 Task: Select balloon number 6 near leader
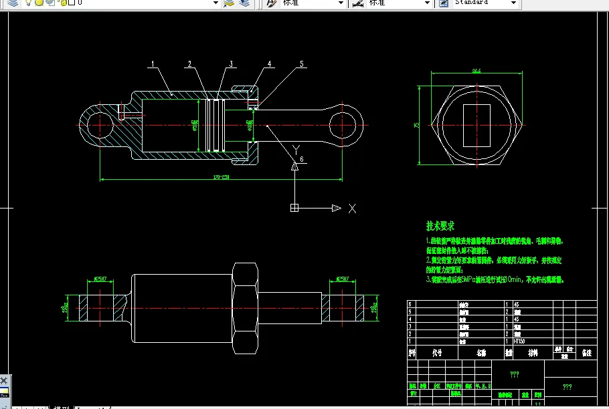click(x=301, y=159)
